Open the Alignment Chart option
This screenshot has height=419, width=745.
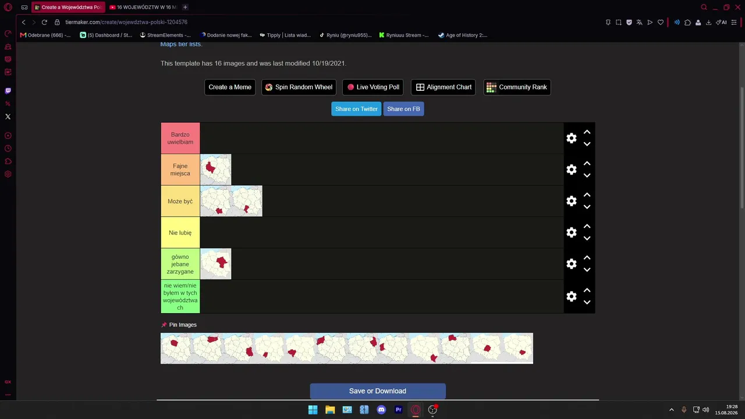click(x=444, y=87)
